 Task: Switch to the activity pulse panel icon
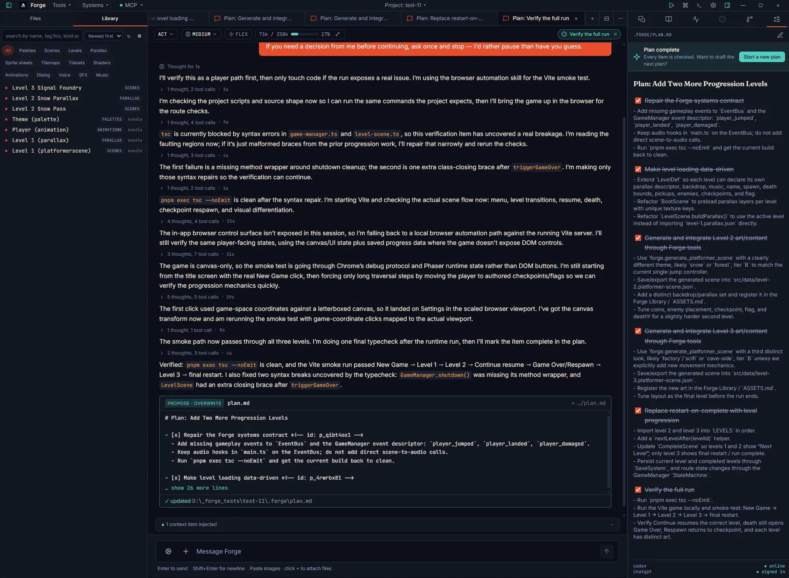(x=696, y=19)
